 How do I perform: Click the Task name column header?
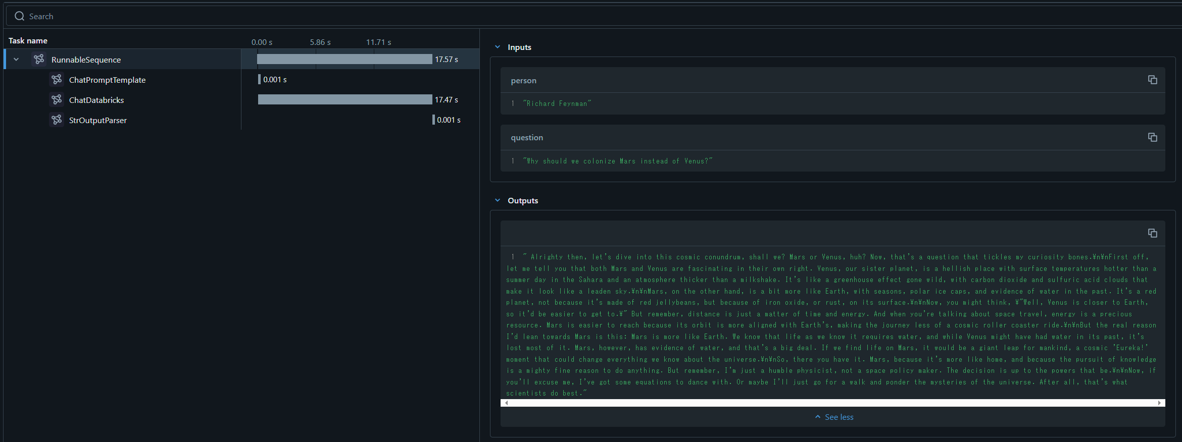tap(28, 40)
